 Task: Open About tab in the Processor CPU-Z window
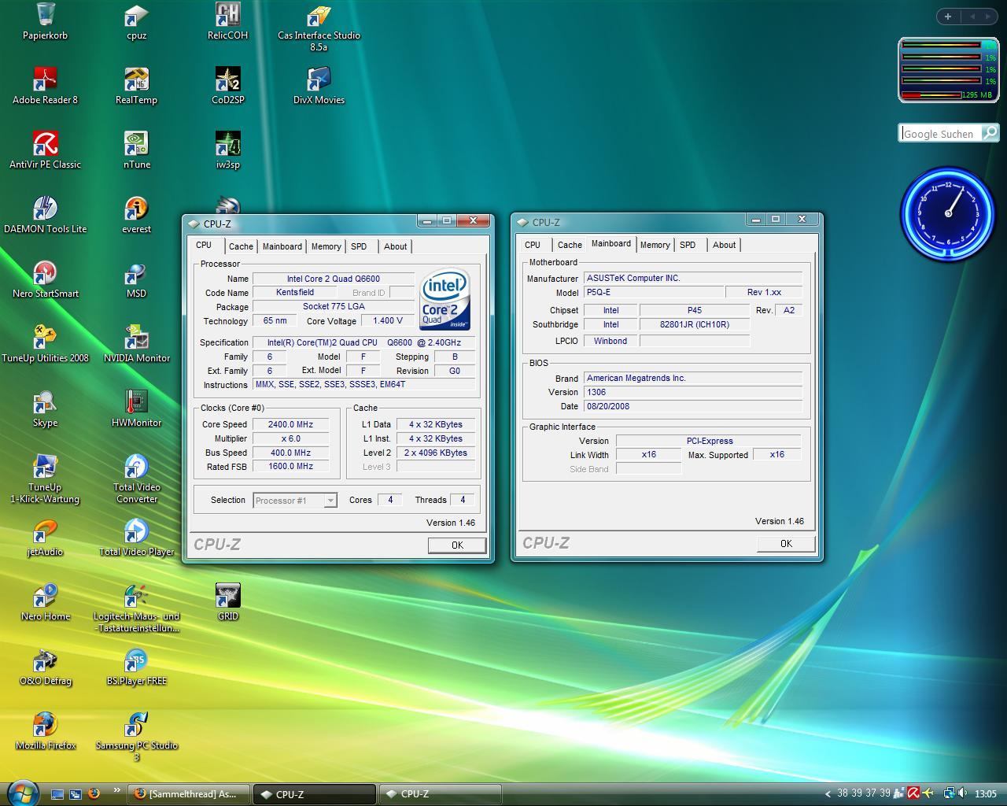395,246
